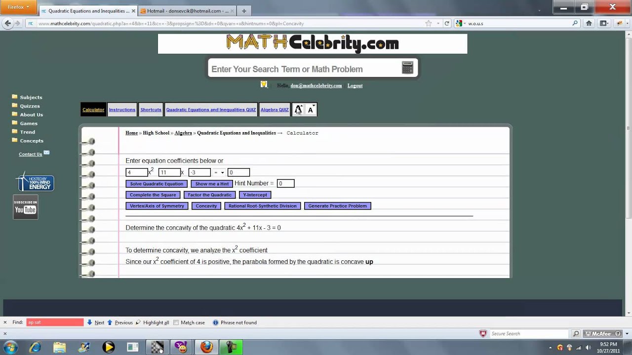The height and width of the screenshot is (355, 632).
Task: Open Windows Media Player from the taskbar
Action: pos(109,347)
